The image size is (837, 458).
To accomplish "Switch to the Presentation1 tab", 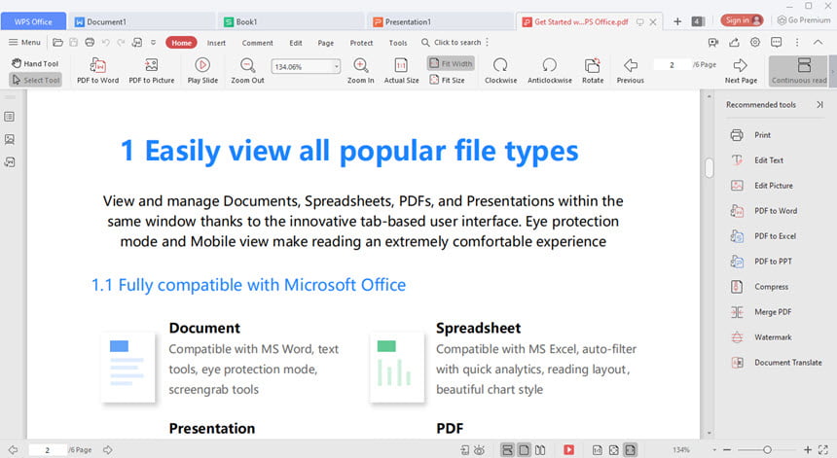I will click(441, 21).
